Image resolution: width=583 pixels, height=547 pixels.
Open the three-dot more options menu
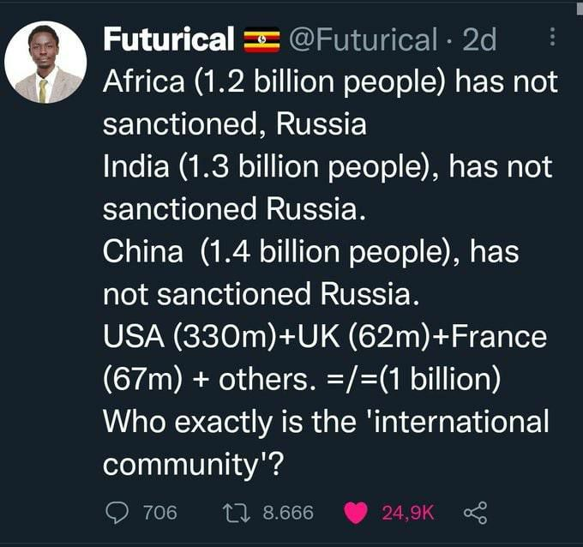click(x=552, y=38)
